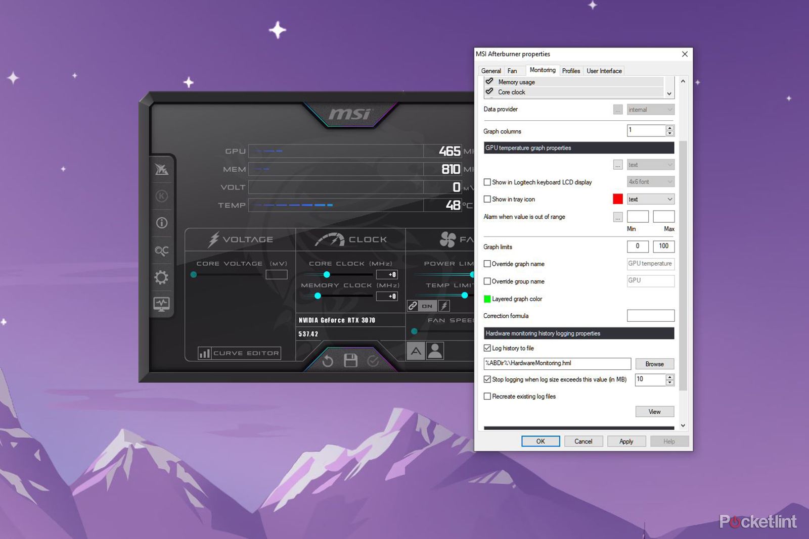Select the Monitoring tab
The image size is (809, 539).
pos(543,70)
